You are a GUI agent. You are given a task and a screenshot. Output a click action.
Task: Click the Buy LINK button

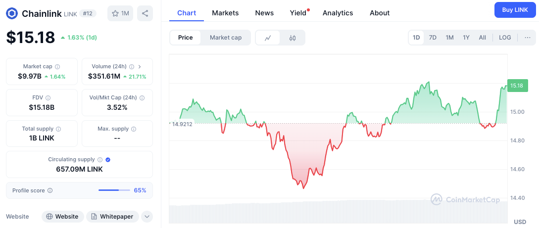pyautogui.click(x=515, y=10)
